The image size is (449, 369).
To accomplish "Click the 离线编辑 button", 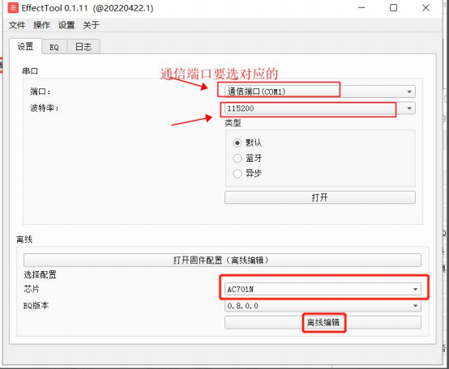I will (323, 322).
